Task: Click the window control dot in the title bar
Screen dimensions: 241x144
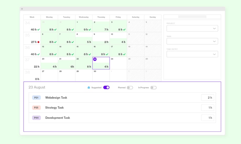Action: (22, 9)
